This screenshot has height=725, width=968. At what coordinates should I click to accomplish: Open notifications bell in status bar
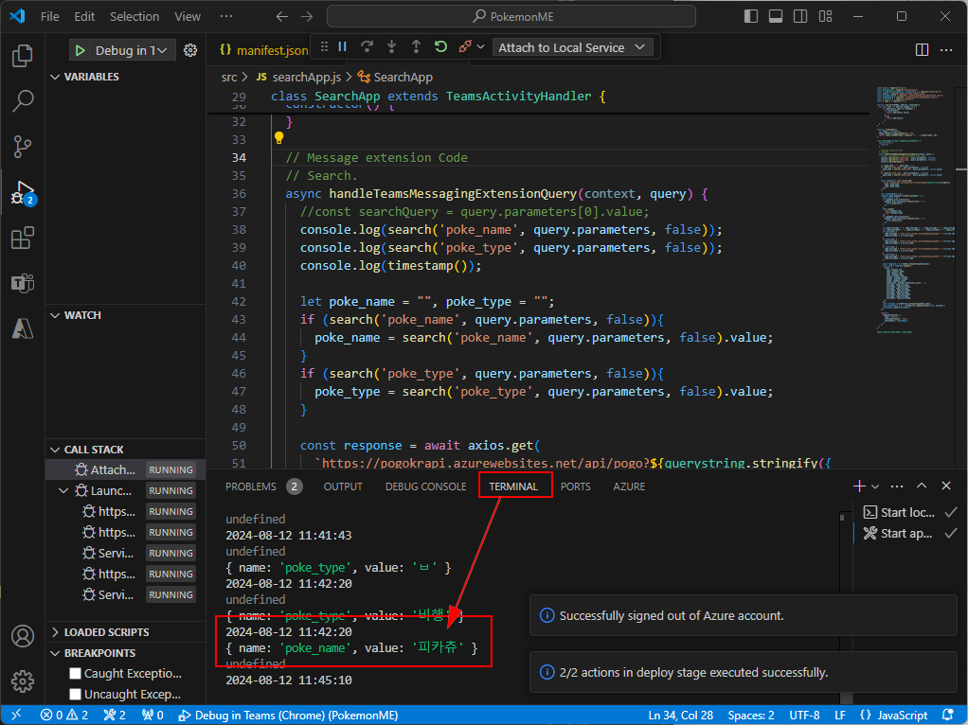(x=947, y=716)
